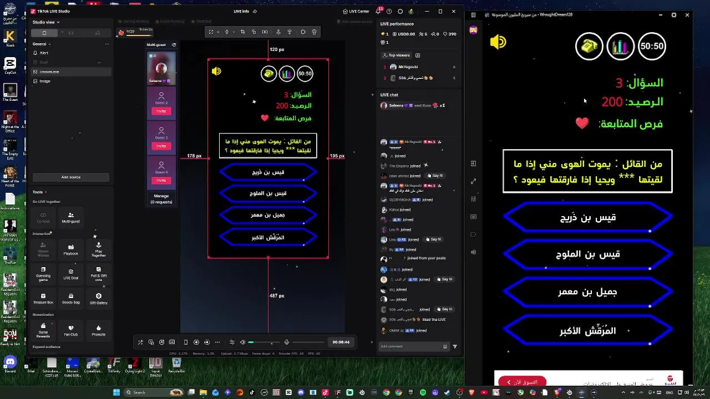
Task: Open Poll & Gift vote tool
Action: 98,274
